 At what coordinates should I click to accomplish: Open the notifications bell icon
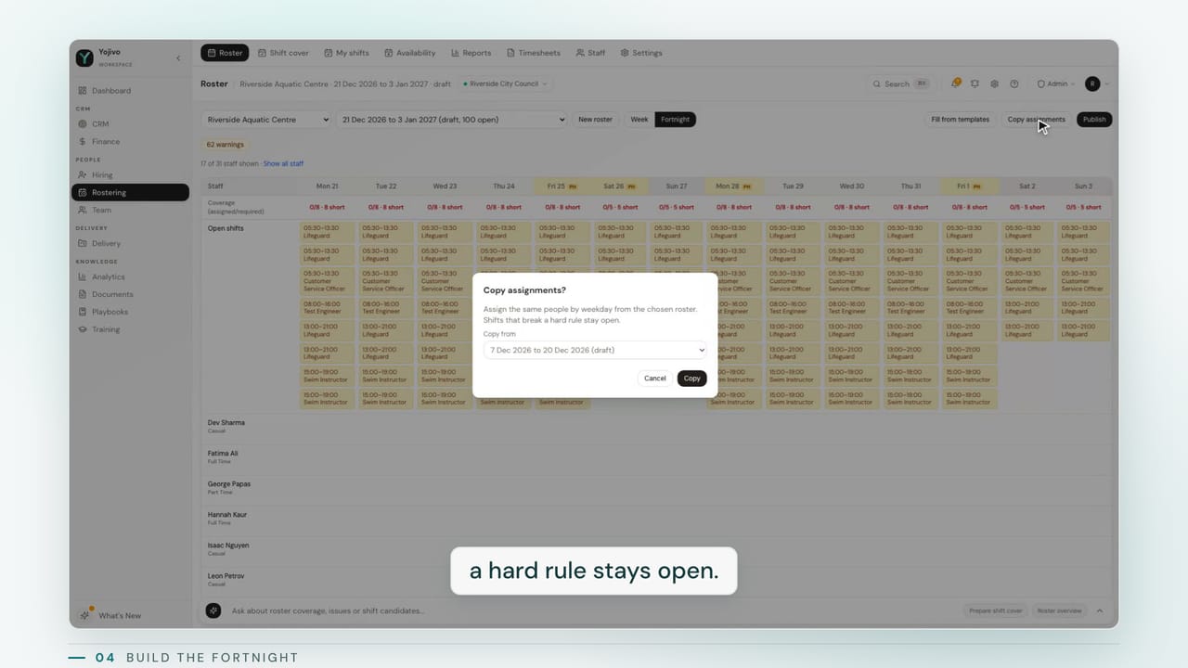[x=955, y=83]
